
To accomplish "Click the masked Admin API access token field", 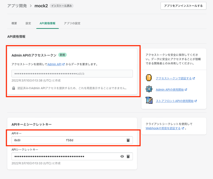I will [x=72, y=74].
